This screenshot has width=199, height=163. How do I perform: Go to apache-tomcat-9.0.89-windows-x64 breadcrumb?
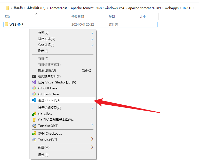tap(98, 8)
